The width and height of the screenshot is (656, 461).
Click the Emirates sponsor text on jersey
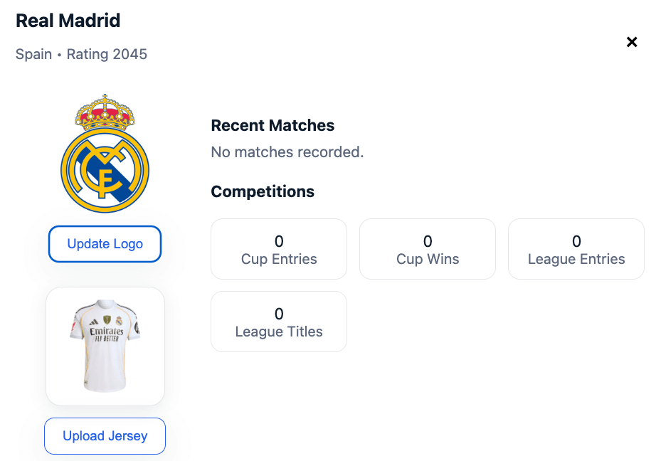(106, 332)
